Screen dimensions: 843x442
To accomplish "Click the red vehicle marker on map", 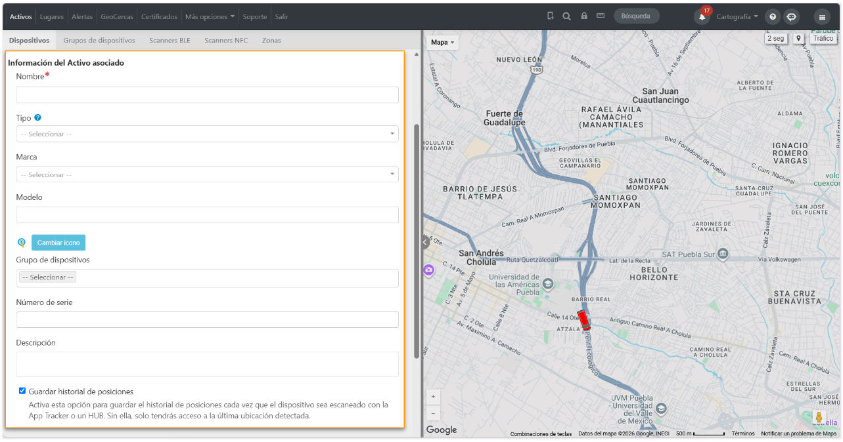I will coord(583,320).
